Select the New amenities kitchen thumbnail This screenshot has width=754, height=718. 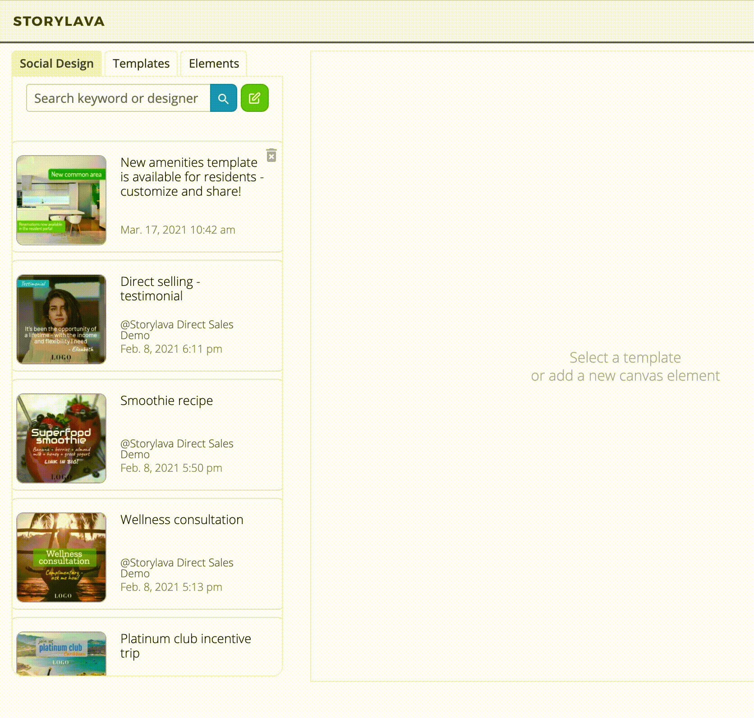[x=61, y=200]
